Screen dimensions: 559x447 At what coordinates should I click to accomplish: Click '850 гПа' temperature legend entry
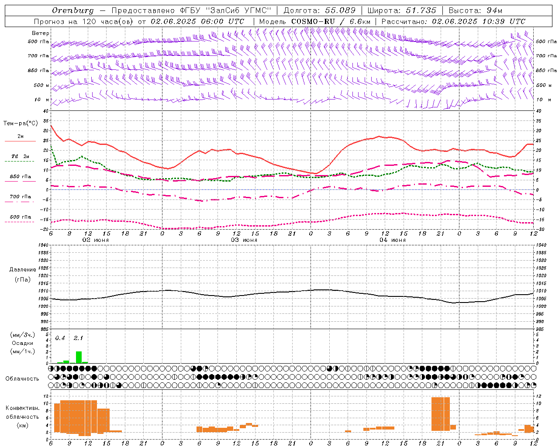(20, 177)
